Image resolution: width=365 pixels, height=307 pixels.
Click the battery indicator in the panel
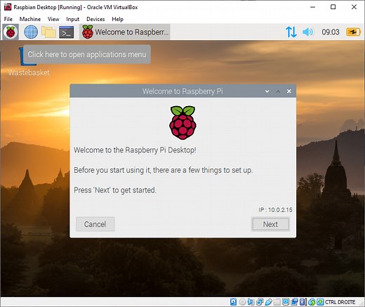pyautogui.click(x=353, y=32)
